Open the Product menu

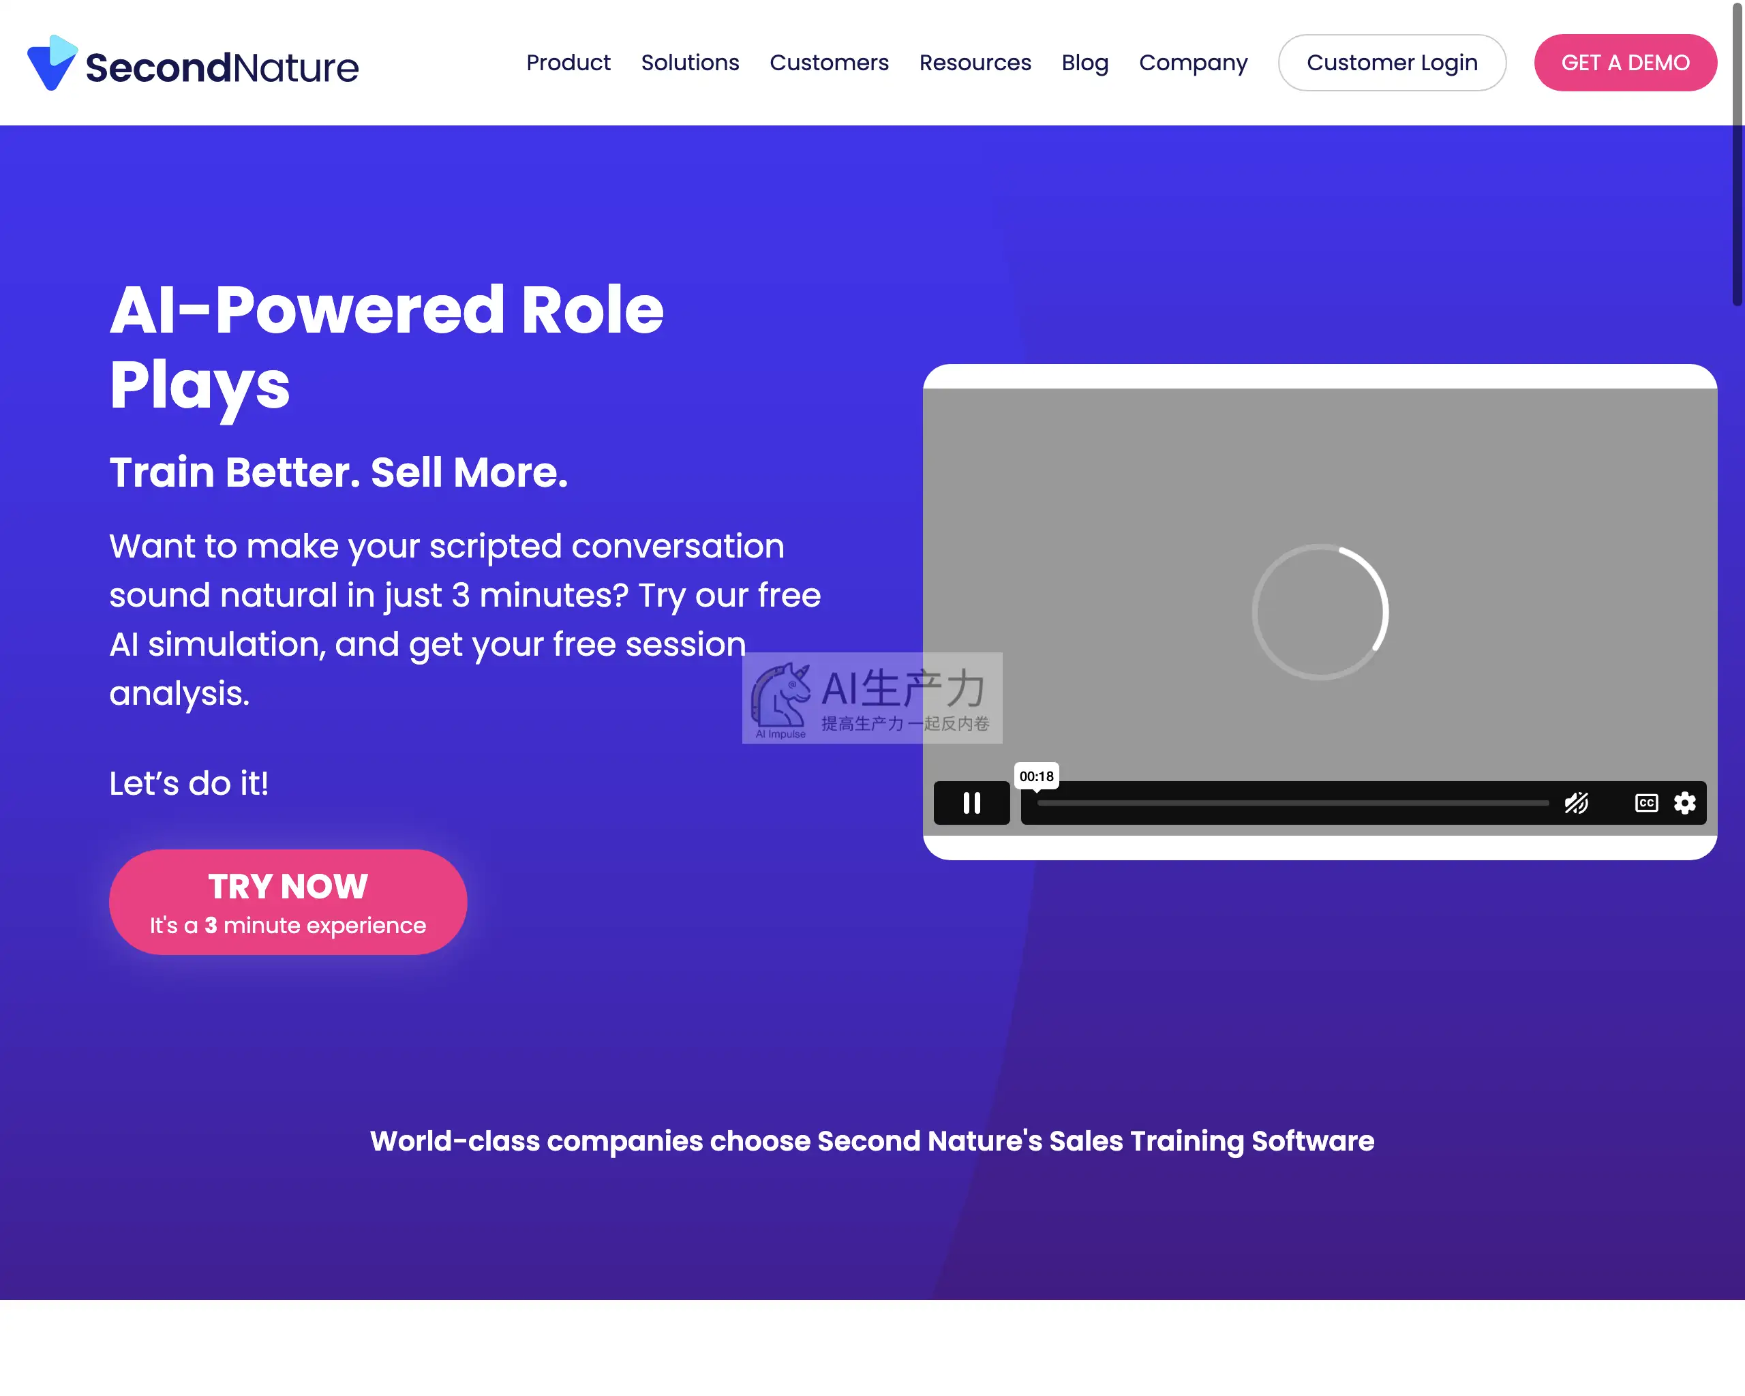[x=568, y=62]
